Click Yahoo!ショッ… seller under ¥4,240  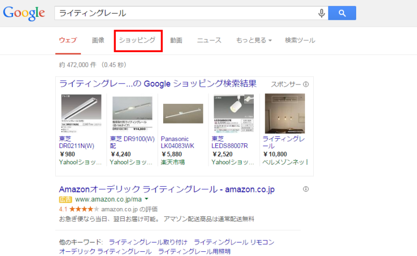(131, 162)
